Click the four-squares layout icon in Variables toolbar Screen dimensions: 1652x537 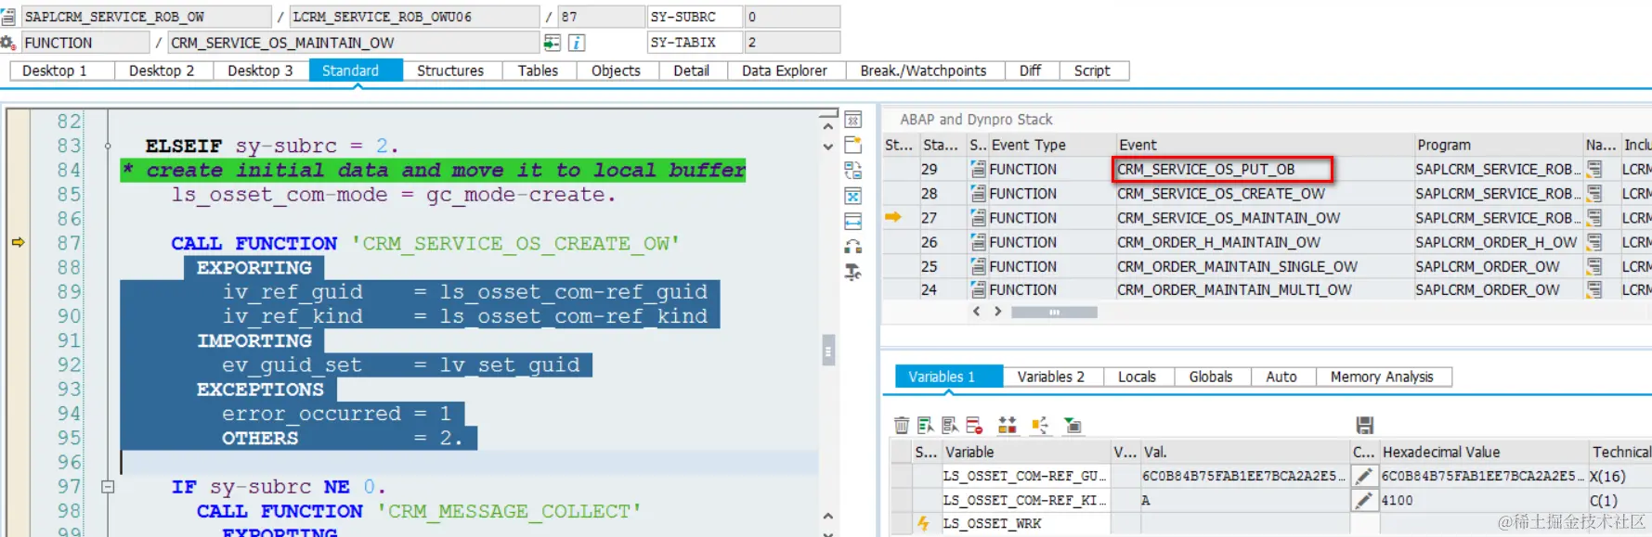point(1008,425)
